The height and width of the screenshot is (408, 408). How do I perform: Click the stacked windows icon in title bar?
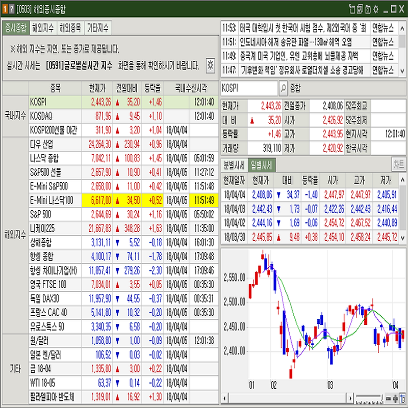click(360, 9)
